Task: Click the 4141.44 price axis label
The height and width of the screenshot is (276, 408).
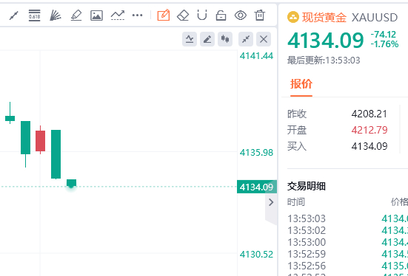Action: 256,56
